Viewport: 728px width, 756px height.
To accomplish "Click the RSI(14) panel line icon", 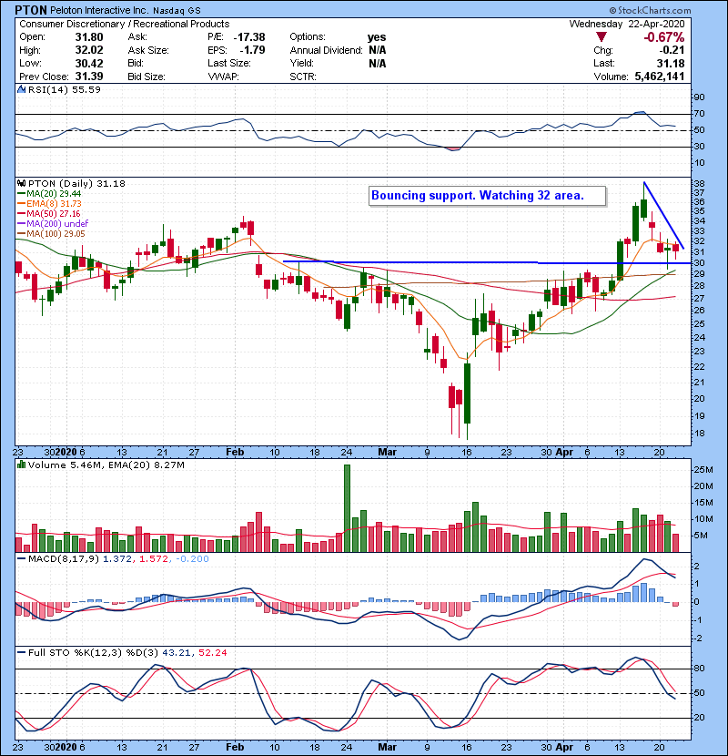I will click(21, 89).
